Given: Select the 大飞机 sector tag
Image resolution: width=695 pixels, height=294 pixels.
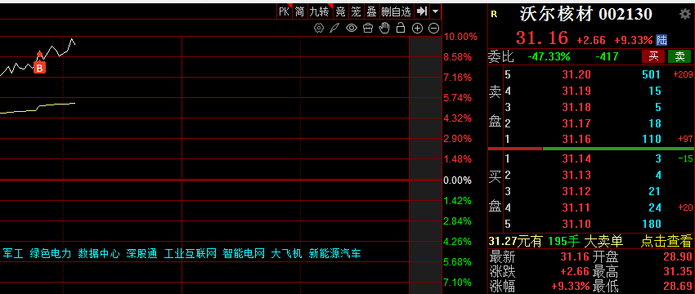Looking at the screenshot, I should pyautogui.click(x=287, y=254).
